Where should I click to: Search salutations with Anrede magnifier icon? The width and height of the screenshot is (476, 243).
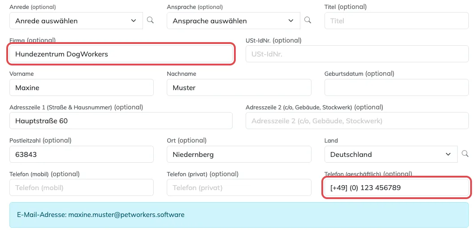point(150,20)
